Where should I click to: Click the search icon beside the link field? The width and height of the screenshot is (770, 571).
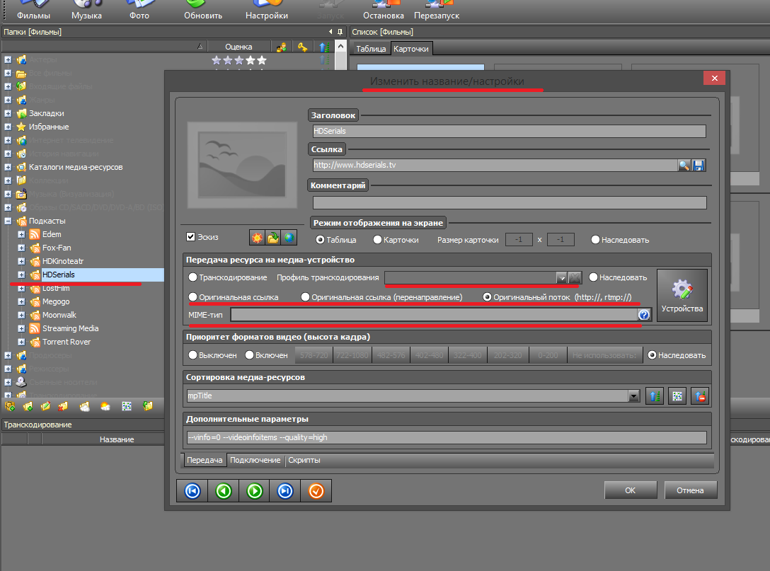coord(684,165)
